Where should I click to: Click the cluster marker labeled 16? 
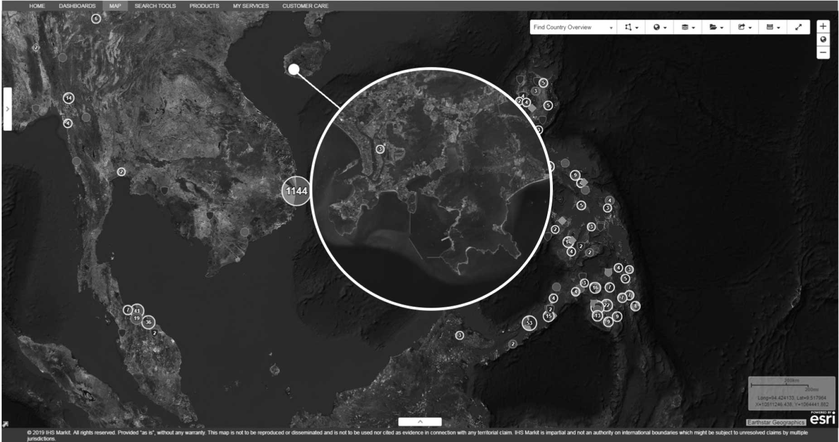(595, 287)
